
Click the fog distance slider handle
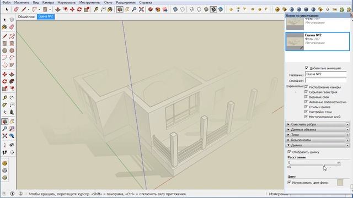[324, 166]
